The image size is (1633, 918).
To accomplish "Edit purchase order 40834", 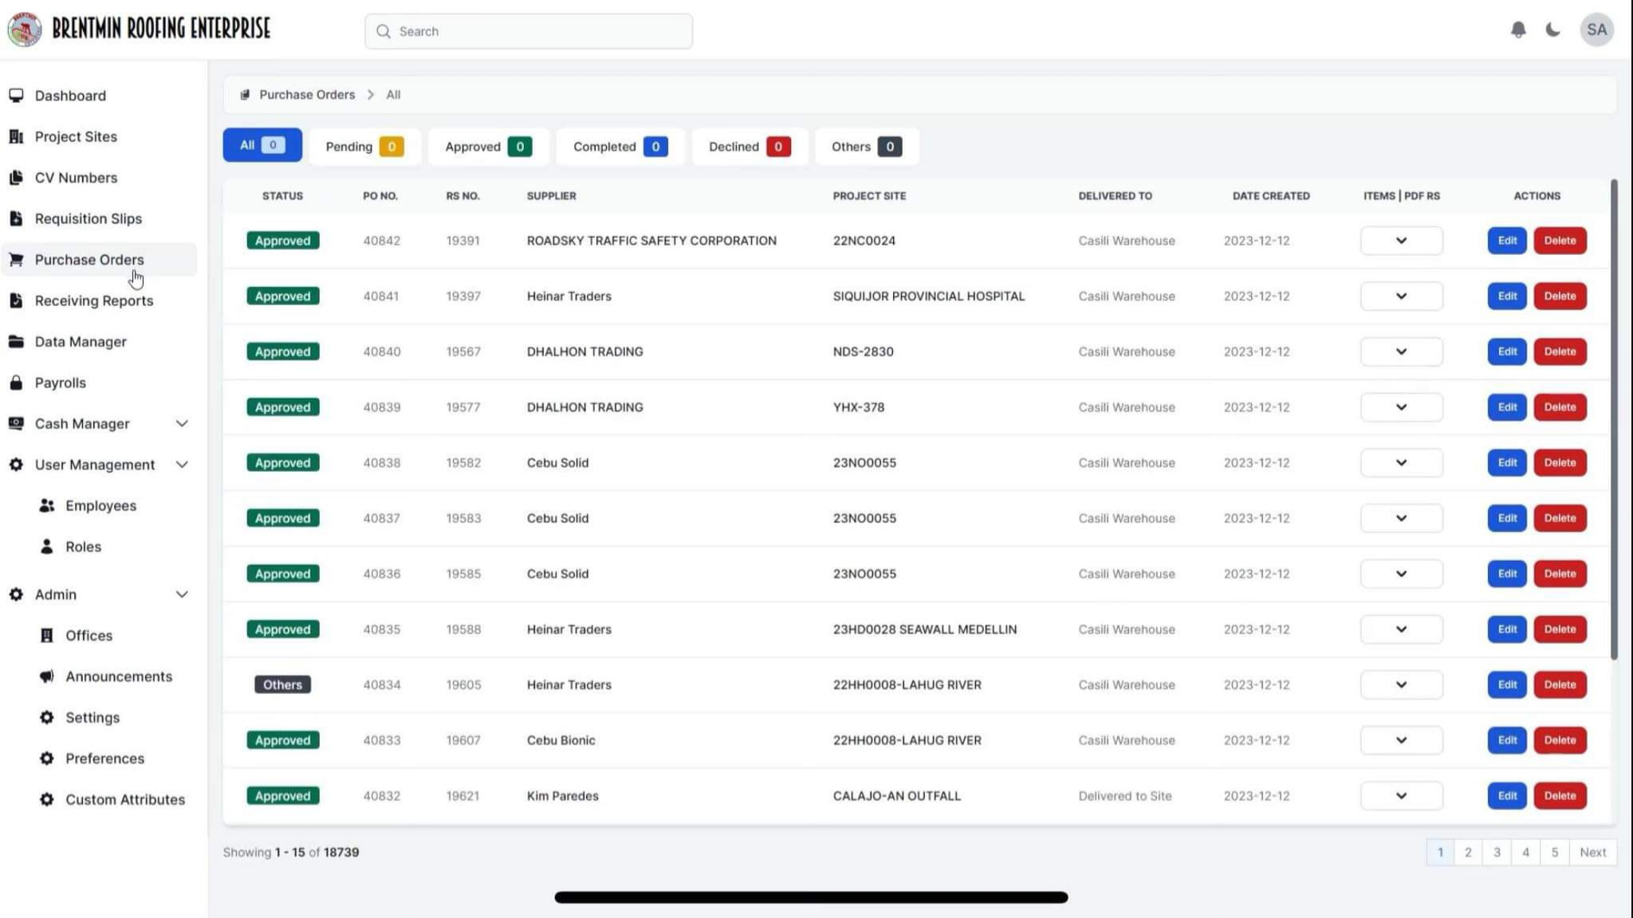I will click(x=1507, y=685).
